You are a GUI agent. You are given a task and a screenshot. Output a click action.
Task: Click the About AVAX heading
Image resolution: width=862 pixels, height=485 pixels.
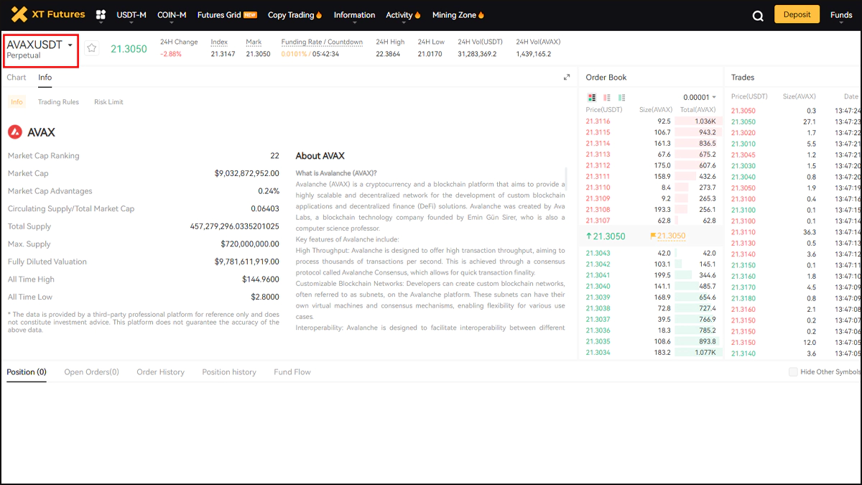(320, 156)
